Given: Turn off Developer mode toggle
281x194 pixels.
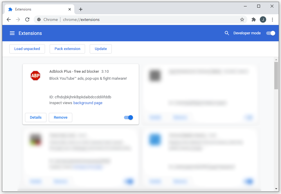Looking at the screenshot, I should pyautogui.click(x=271, y=33).
